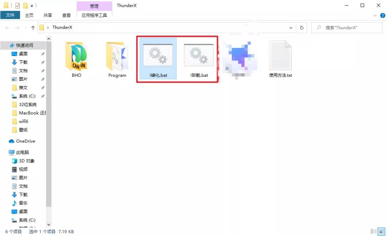Screen dimensions: 387x236
Task: Open Explorer help question mark
Action: [383, 15]
